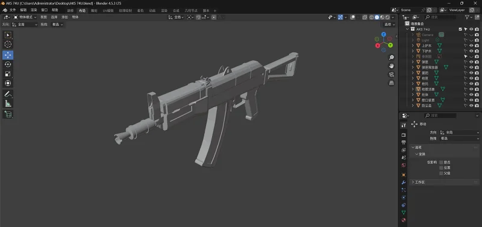482x227 pixels.
Task: Activate the 3D cursor tool
Action: point(8,44)
